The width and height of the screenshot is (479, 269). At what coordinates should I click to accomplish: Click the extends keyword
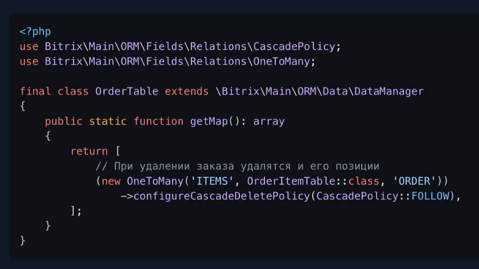(x=186, y=91)
